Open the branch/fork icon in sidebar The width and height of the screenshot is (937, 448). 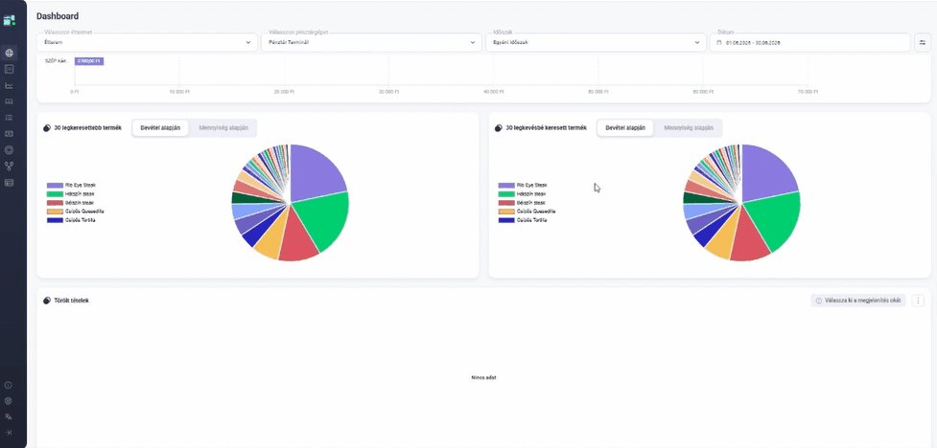coord(9,166)
